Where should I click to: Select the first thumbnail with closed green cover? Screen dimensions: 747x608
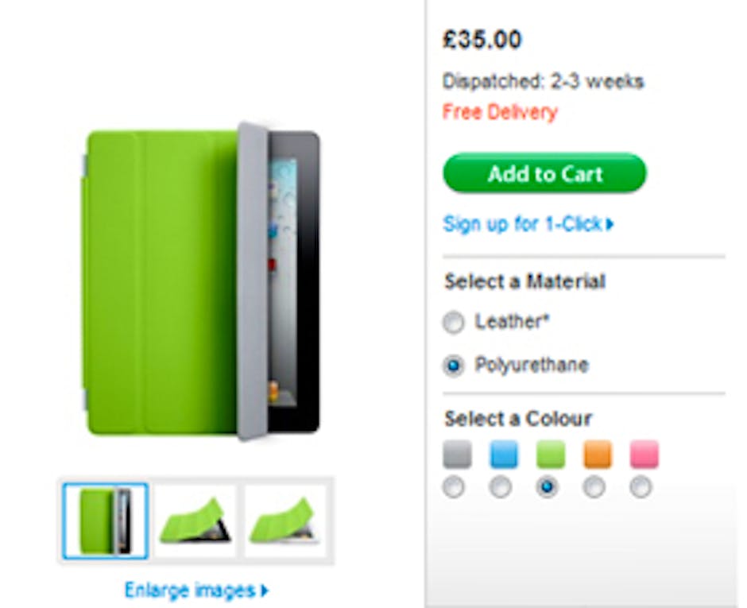tap(105, 521)
